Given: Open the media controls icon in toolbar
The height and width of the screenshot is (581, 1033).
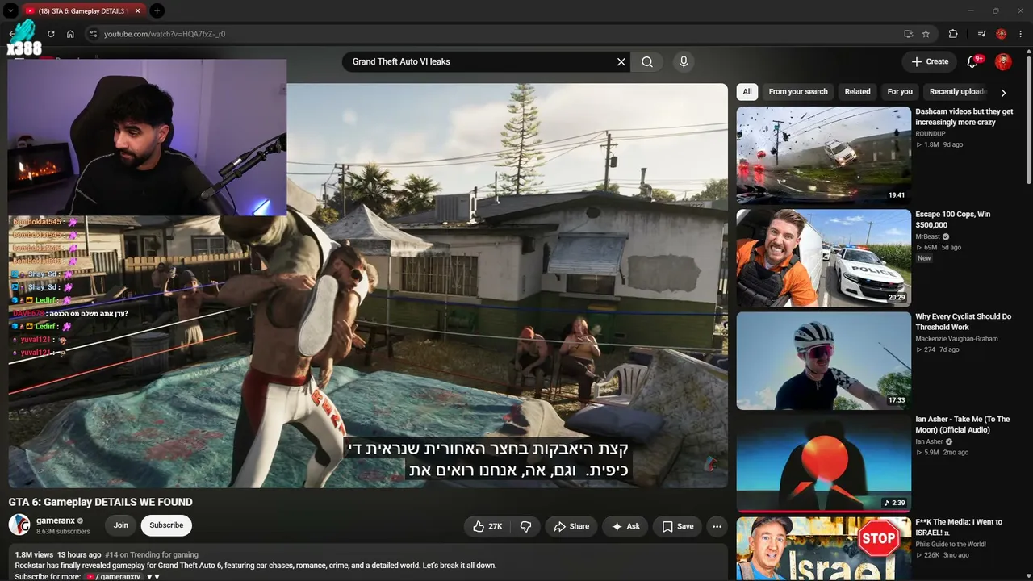Looking at the screenshot, I should click(x=981, y=34).
